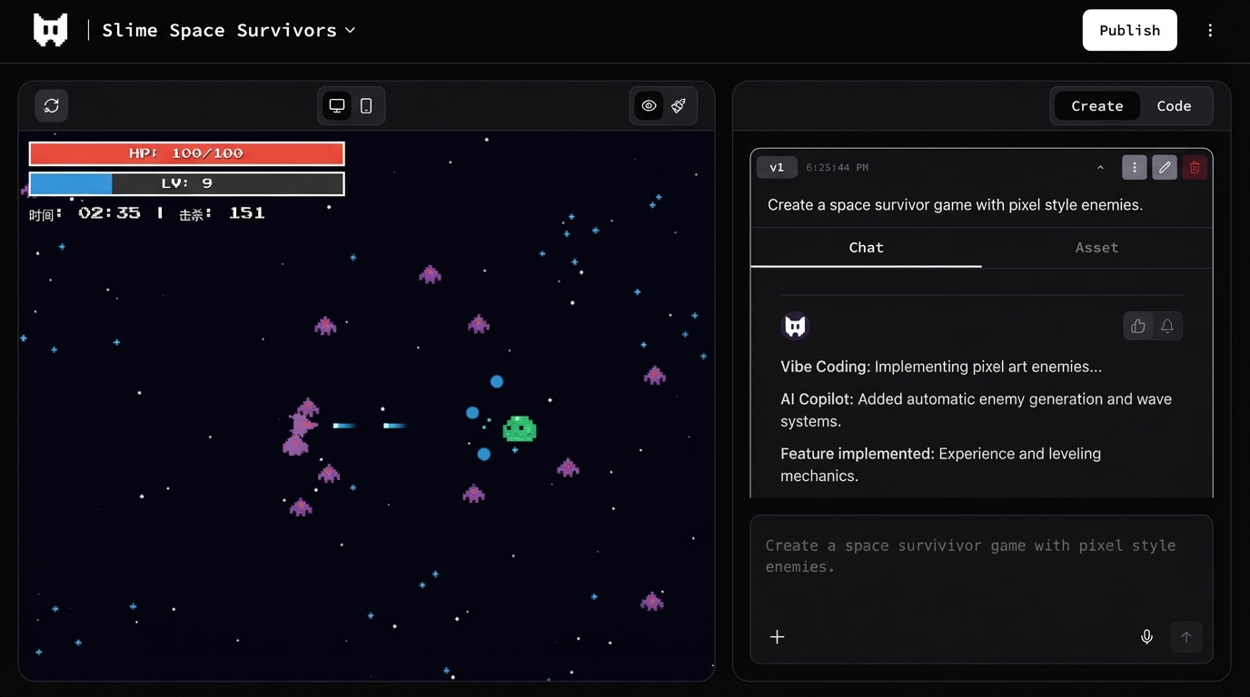Click the Publish button

[x=1129, y=30]
